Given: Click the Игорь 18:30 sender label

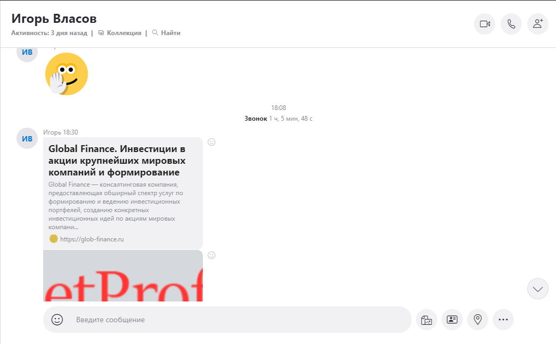Looking at the screenshot, I should pyautogui.click(x=61, y=132).
